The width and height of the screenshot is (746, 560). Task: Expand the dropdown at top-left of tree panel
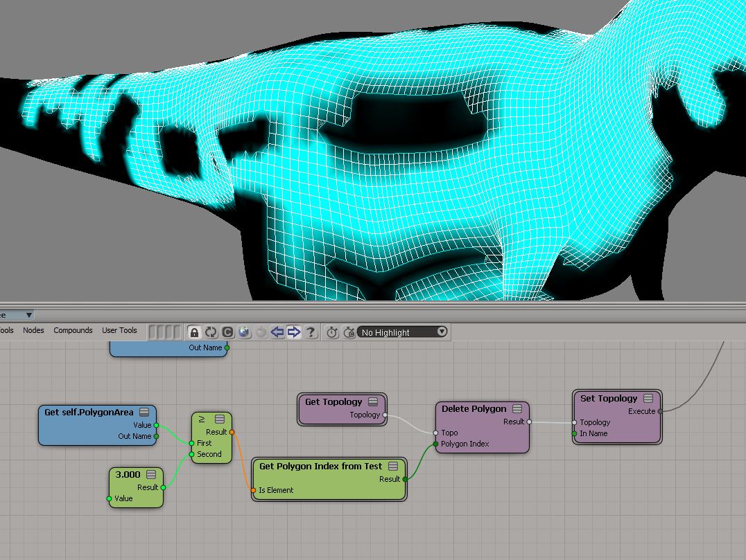coord(28,315)
